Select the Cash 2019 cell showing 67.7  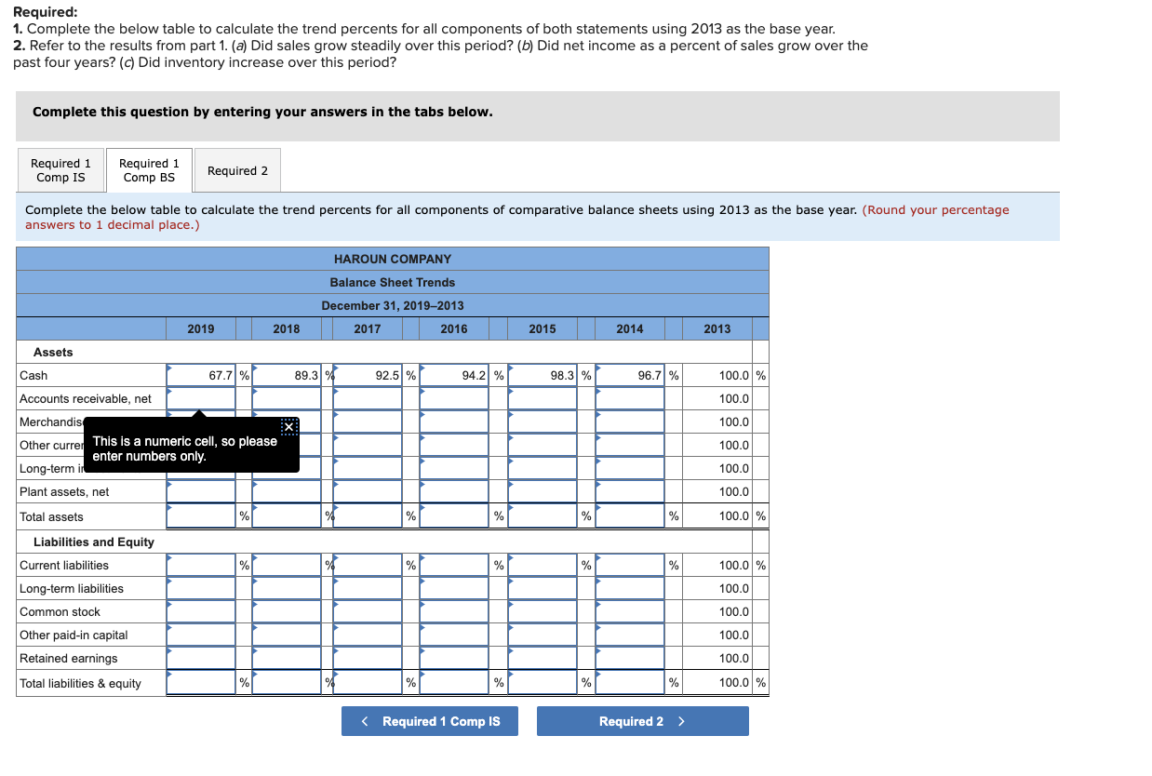[x=200, y=375]
